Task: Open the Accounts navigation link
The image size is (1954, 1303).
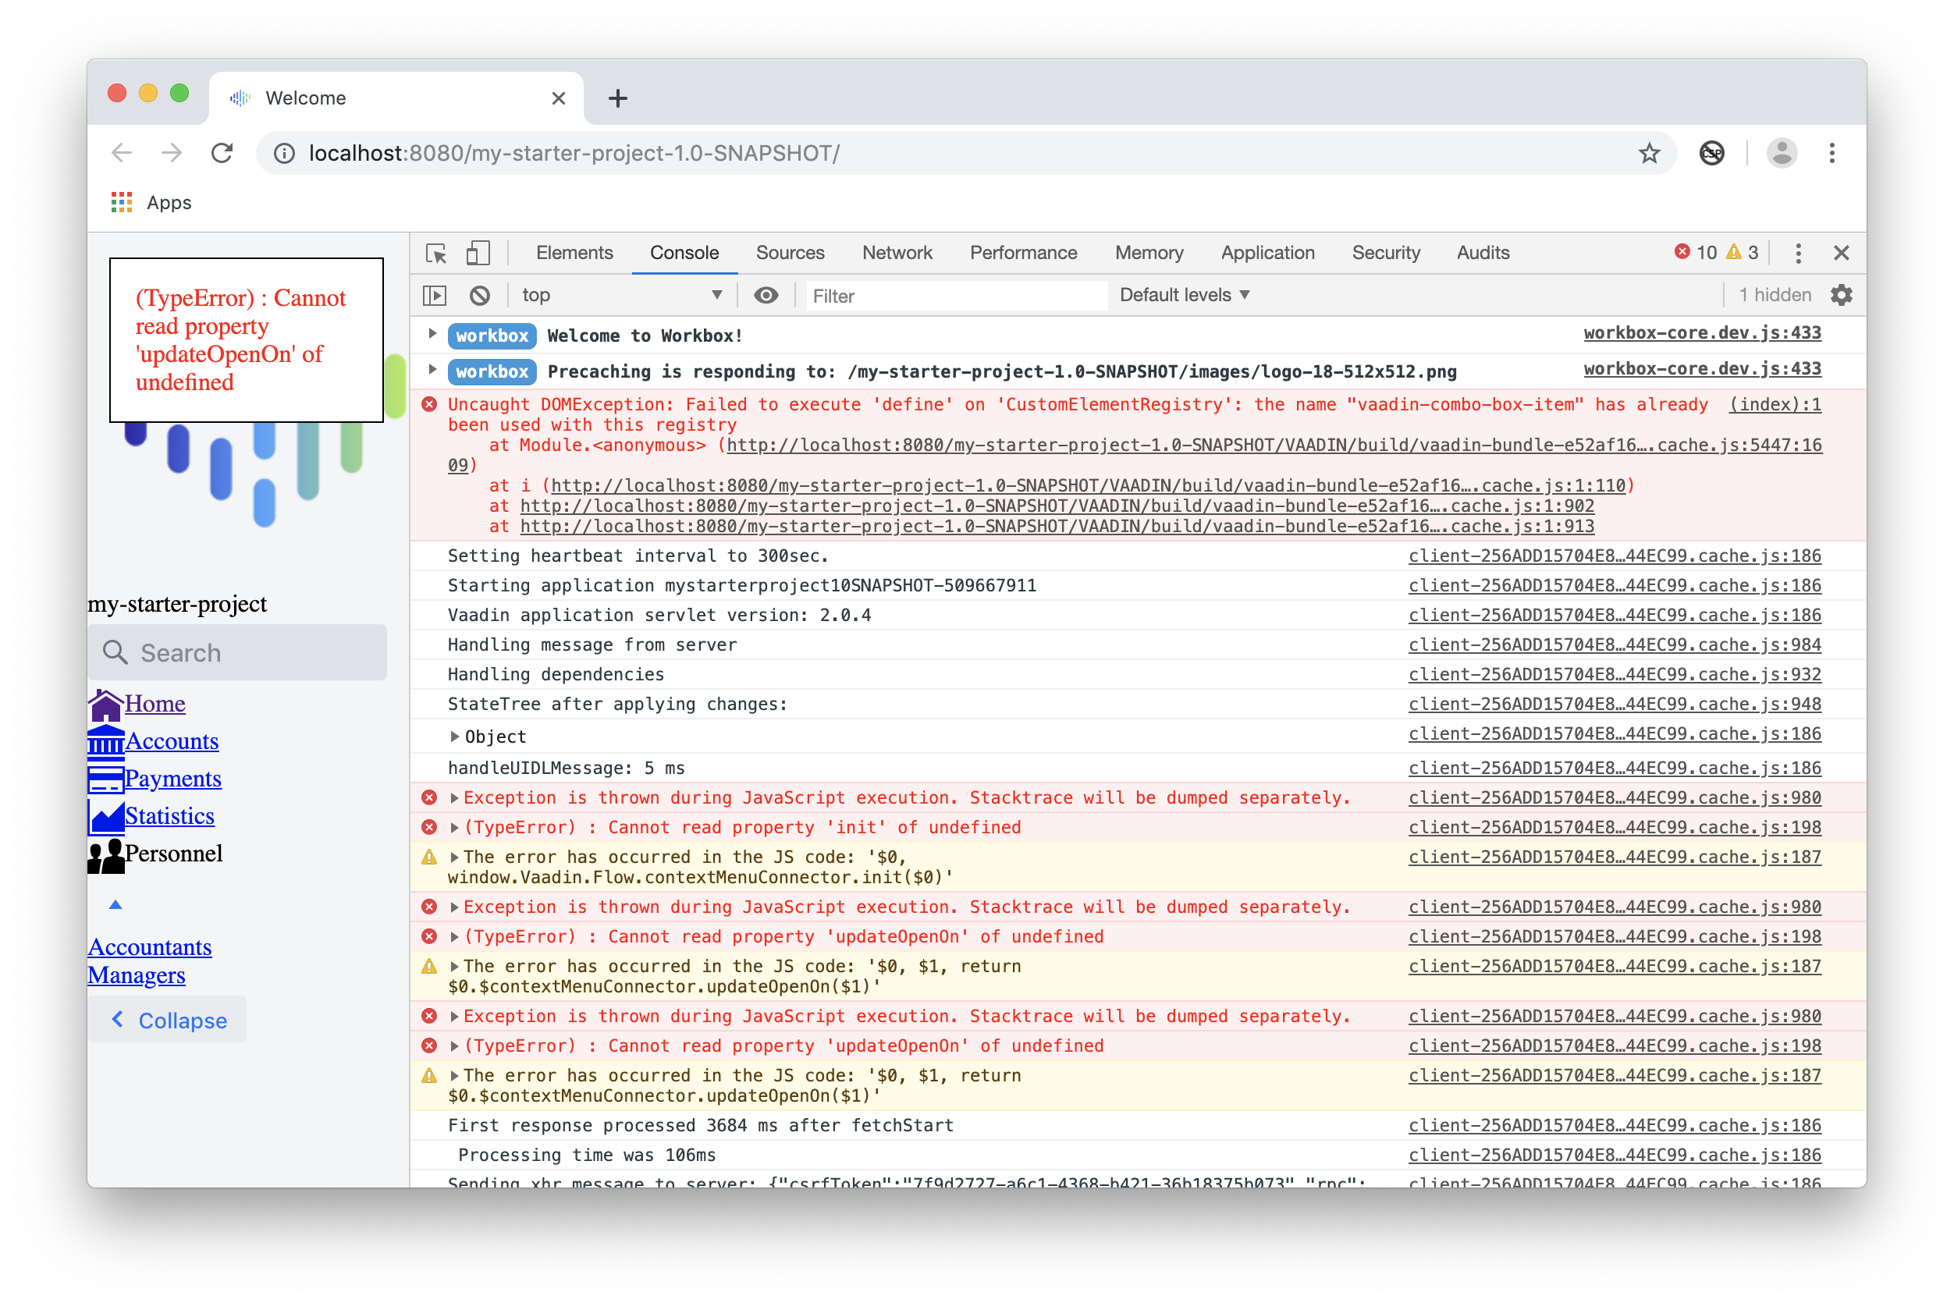Action: click(171, 740)
